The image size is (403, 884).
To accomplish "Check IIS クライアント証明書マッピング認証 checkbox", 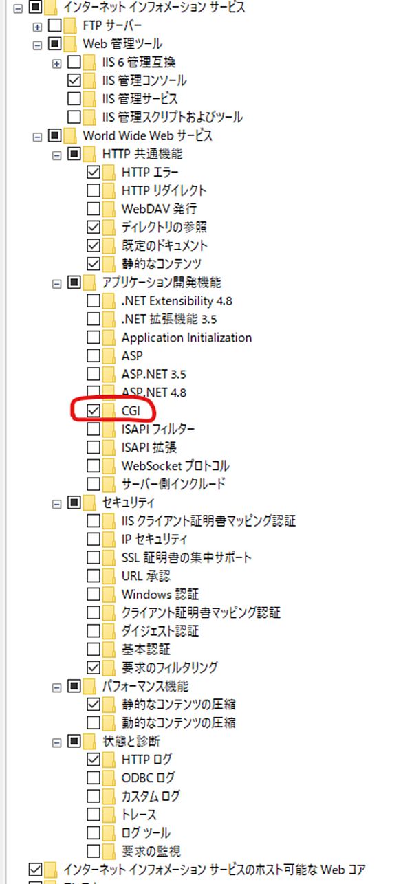I will (x=94, y=521).
